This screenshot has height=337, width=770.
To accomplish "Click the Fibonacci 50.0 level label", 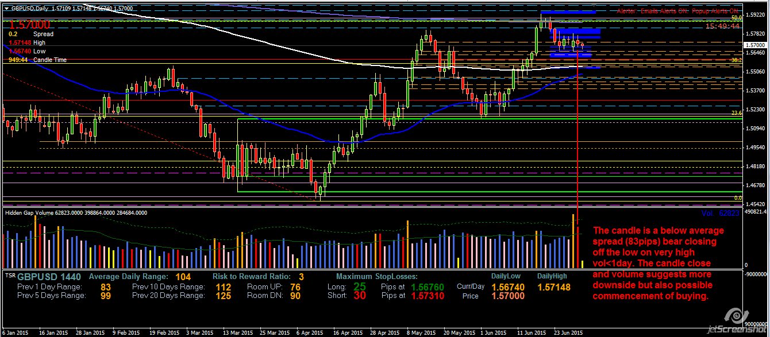I will click(736, 18).
